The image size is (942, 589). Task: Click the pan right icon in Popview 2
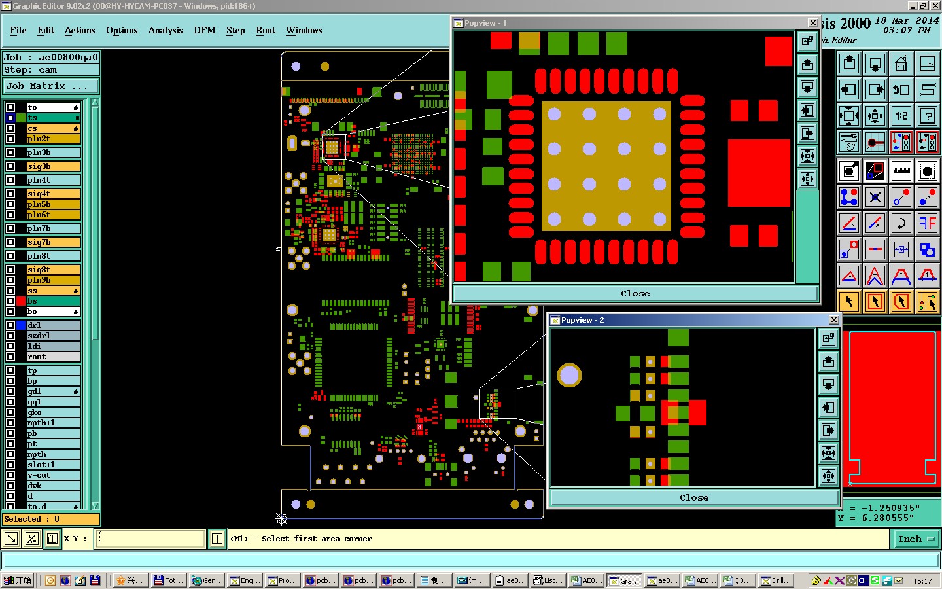coord(829,430)
